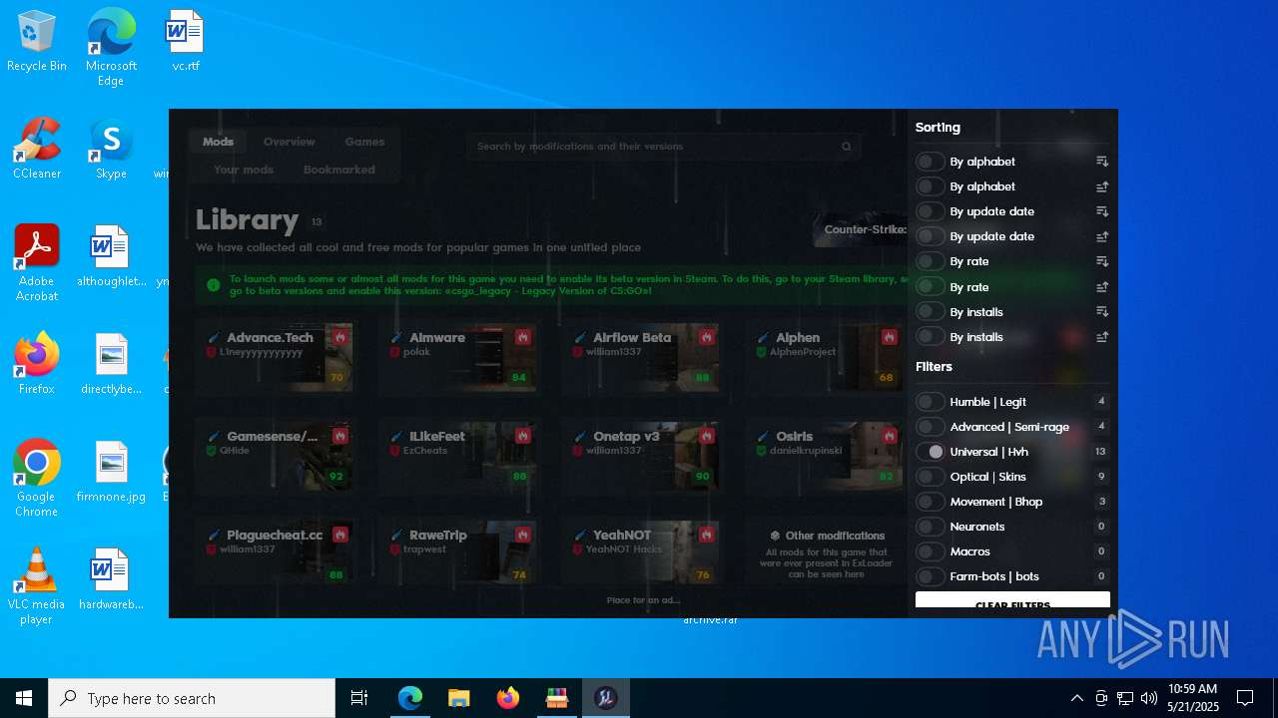Switch to the Games tab

(x=364, y=142)
